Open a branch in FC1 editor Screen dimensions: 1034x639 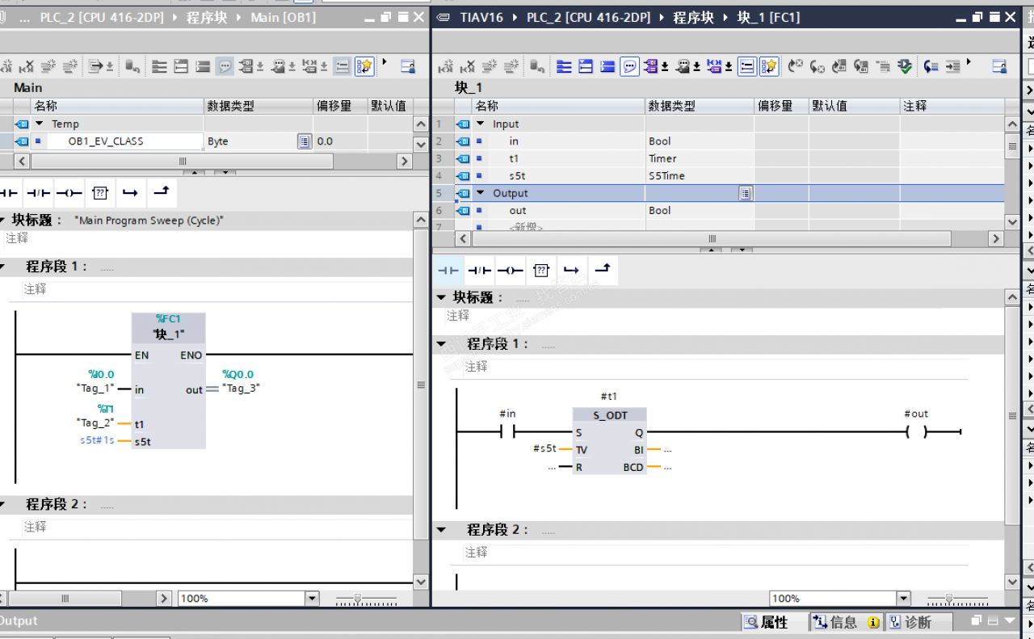[x=572, y=271]
